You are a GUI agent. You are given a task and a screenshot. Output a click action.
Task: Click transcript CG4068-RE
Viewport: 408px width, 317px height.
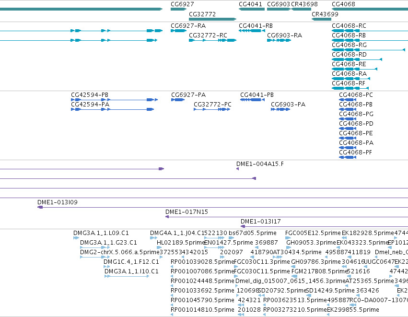tap(354, 69)
